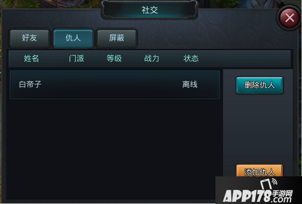Select the 仇人 tab
Screen dimensions: 302x204
pyautogui.click(x=73, y=38)
